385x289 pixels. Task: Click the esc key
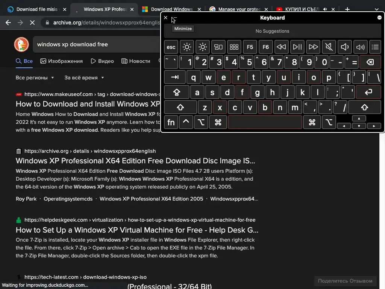point(171,47)
